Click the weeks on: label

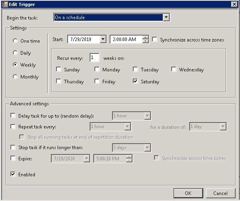114,58
